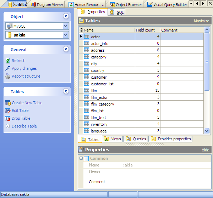Switch to the SQL tab
Viewport: 213px width, 198px height.
point(118,12)
